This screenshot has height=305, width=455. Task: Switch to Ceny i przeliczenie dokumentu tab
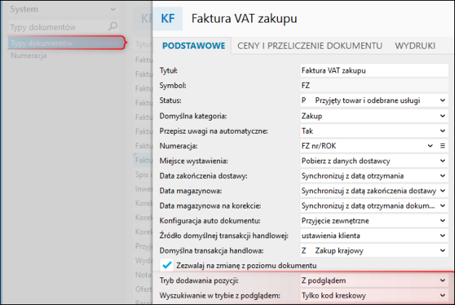point(310,46)
